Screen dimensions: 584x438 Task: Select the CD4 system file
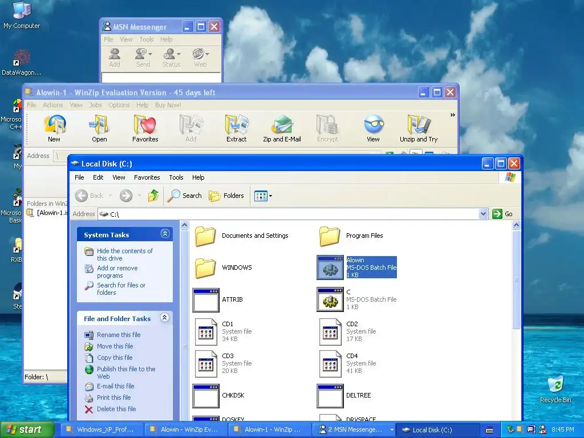347,363
